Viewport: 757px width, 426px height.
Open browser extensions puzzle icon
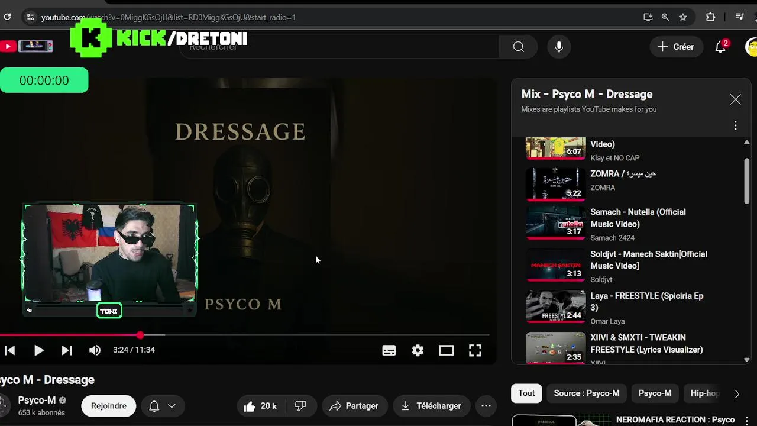(x=711, y=17)
